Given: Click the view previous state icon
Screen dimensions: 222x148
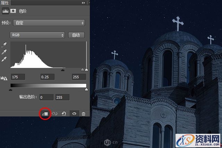Looking at the screenshot, I should 54,113.
